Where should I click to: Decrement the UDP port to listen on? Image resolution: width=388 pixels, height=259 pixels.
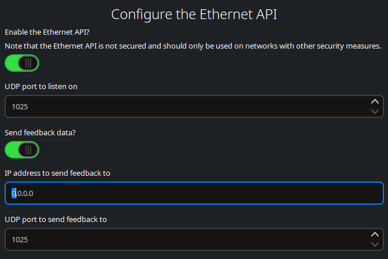(375, 111)
